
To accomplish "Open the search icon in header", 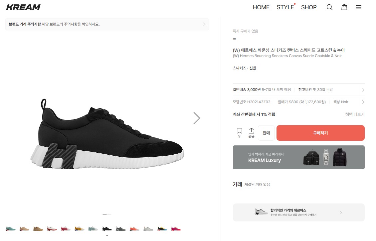I will click(x=329, y=7).
